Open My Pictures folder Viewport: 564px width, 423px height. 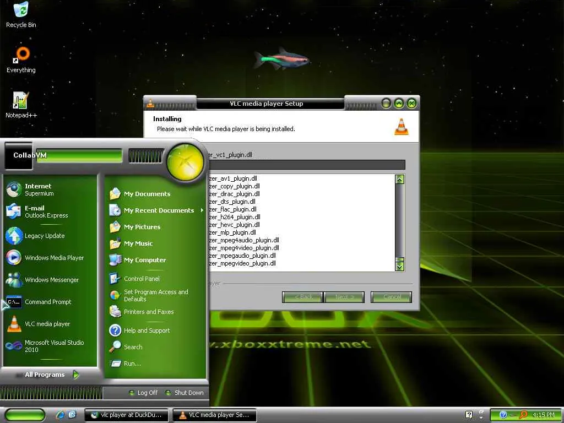coord(155,227)
